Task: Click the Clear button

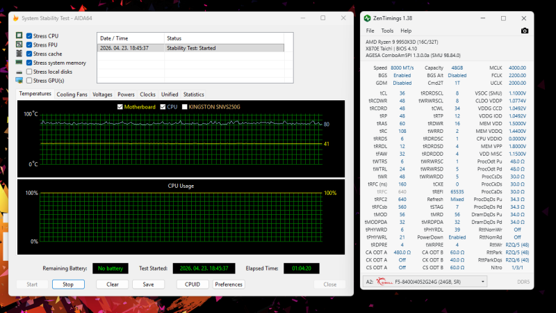Action: coord(113,284)
